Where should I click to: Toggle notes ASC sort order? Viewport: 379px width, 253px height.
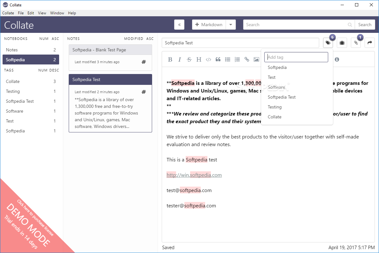coord(150,39)
